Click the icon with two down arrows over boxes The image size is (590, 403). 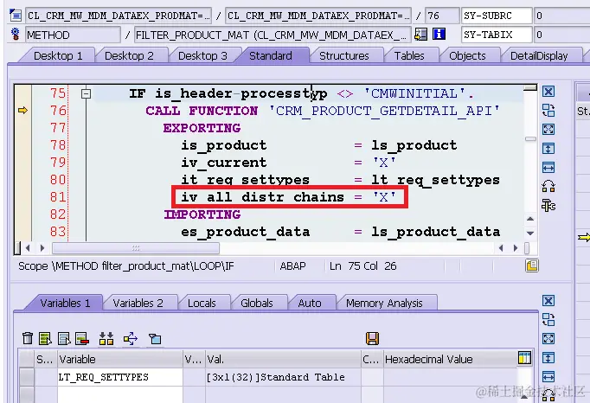106,338
